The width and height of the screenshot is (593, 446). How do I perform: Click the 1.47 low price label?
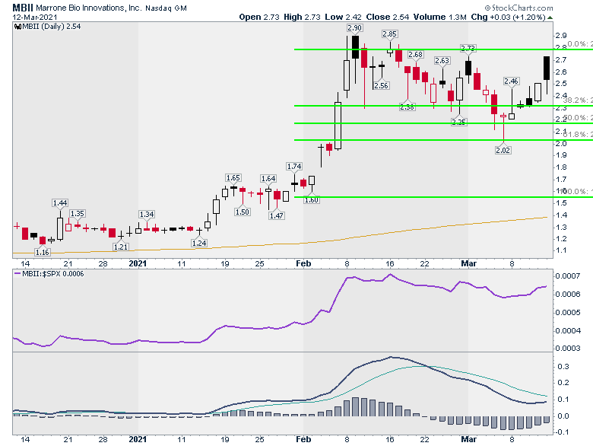click(x=277, y=216)
